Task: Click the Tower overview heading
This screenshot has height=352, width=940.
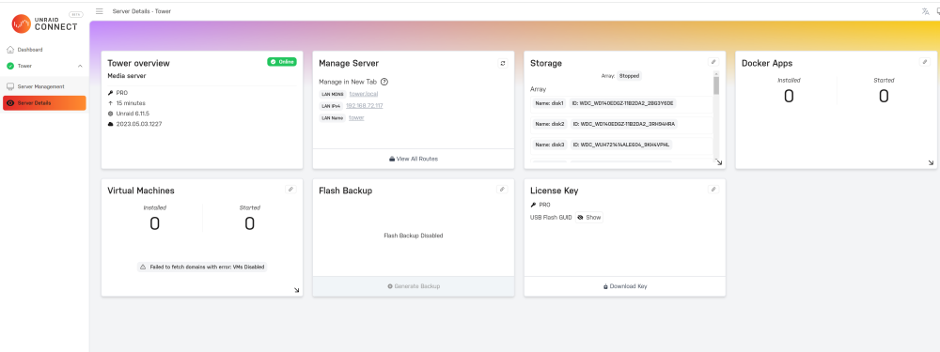Action: pyautogui.click(x=138, y=63)
